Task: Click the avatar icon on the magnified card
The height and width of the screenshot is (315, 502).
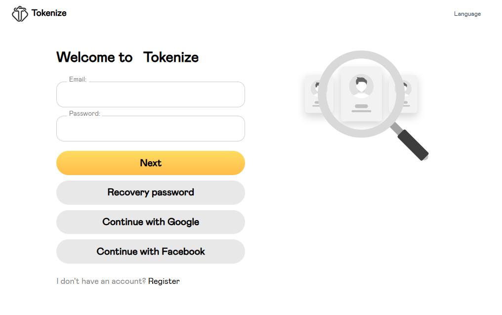Action: click(361, 85)
